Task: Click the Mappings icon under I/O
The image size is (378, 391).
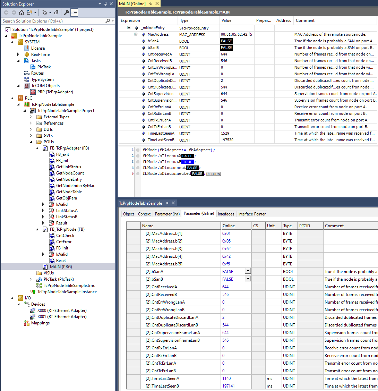Action: click(27, 323)
